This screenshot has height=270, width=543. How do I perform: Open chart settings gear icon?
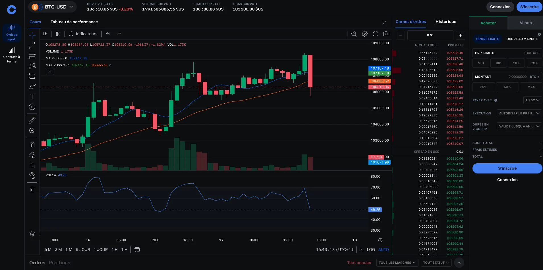[x=365, y=34]
